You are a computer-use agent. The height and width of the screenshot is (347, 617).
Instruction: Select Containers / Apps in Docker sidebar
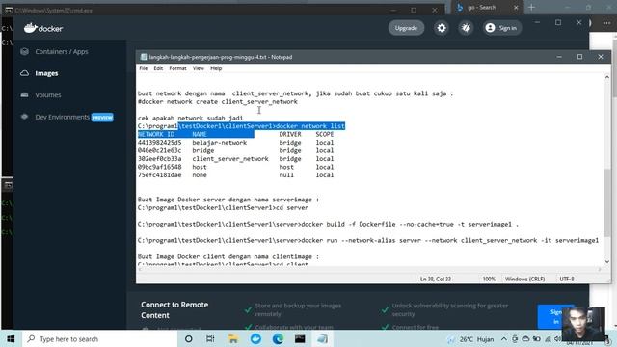pos(62,51)
